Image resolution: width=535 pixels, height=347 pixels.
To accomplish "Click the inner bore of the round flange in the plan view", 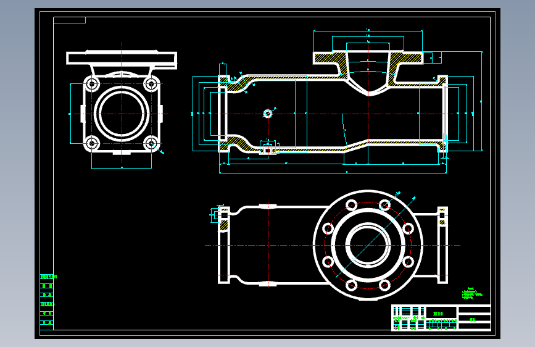I will [x=368, y=245].
